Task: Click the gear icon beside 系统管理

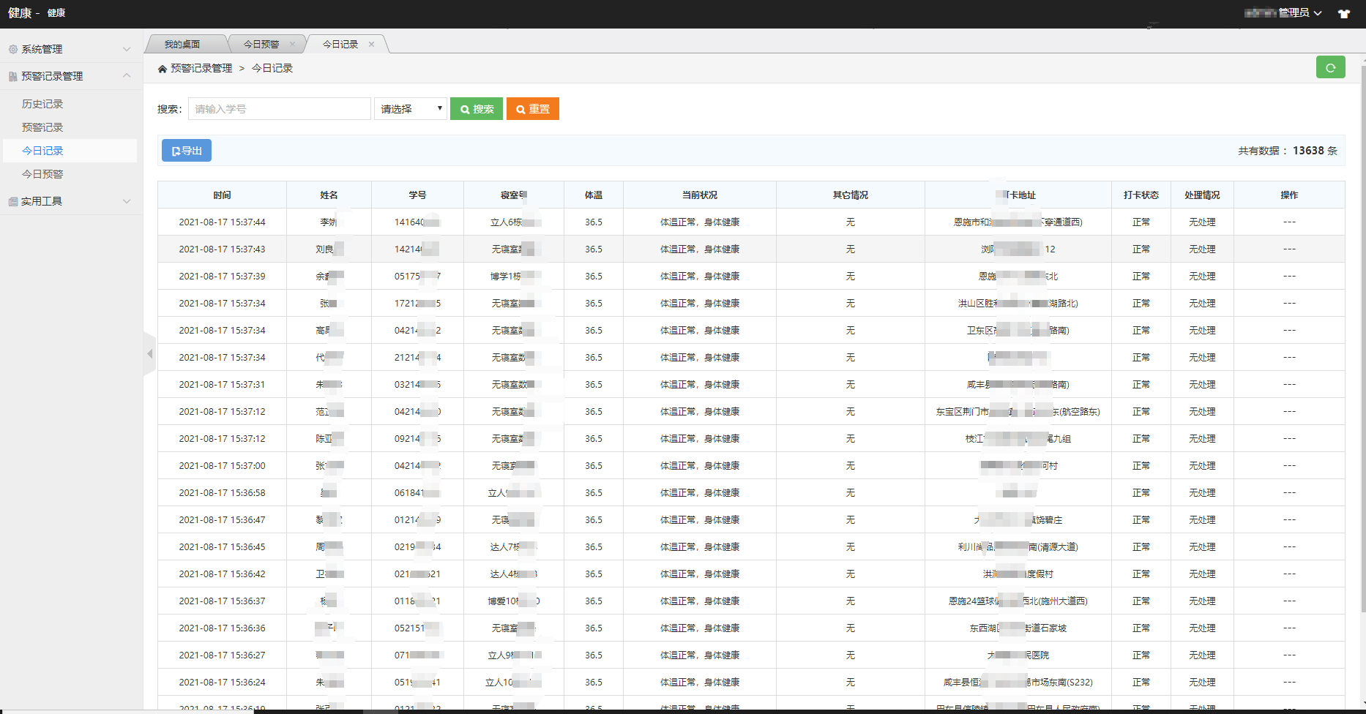Action: tap(12, 49)
